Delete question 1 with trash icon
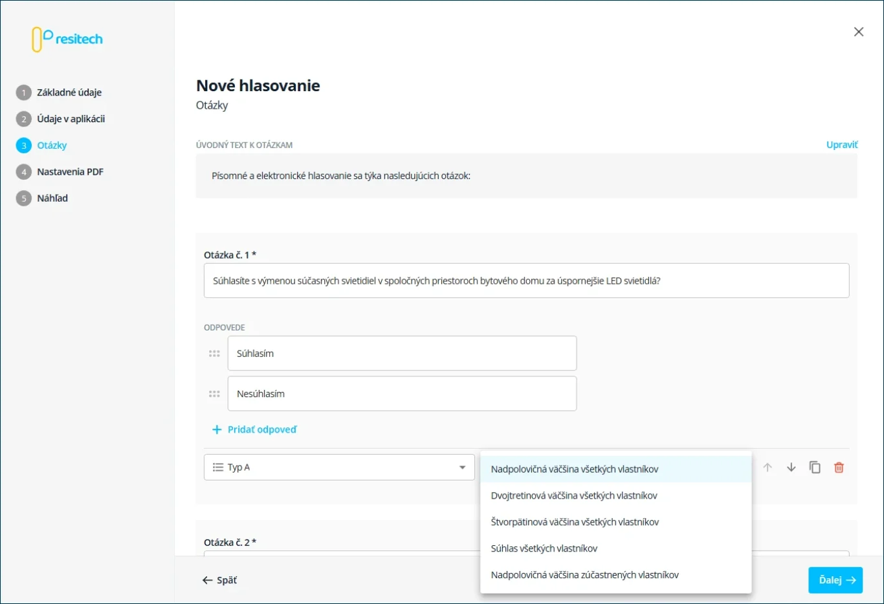Viewport: 884px width, 604px height. pyautogui.click(x=839, y=468)
